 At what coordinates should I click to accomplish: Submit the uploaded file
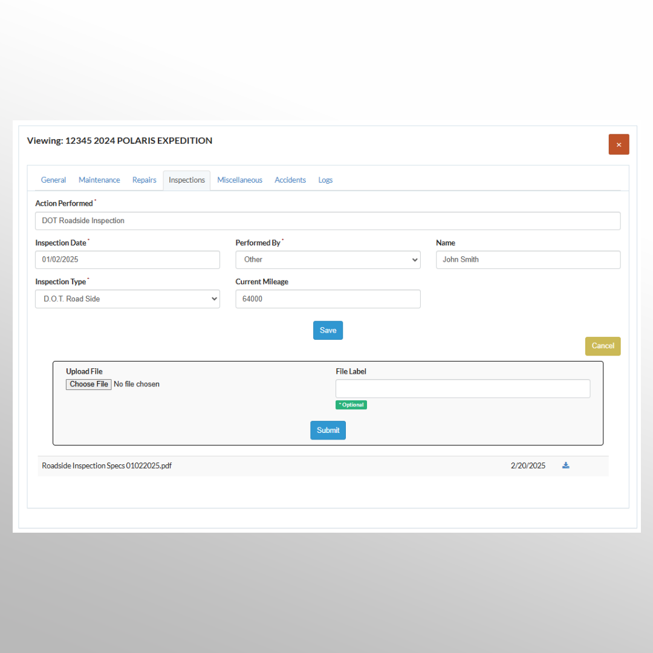(x=328, y=430)
